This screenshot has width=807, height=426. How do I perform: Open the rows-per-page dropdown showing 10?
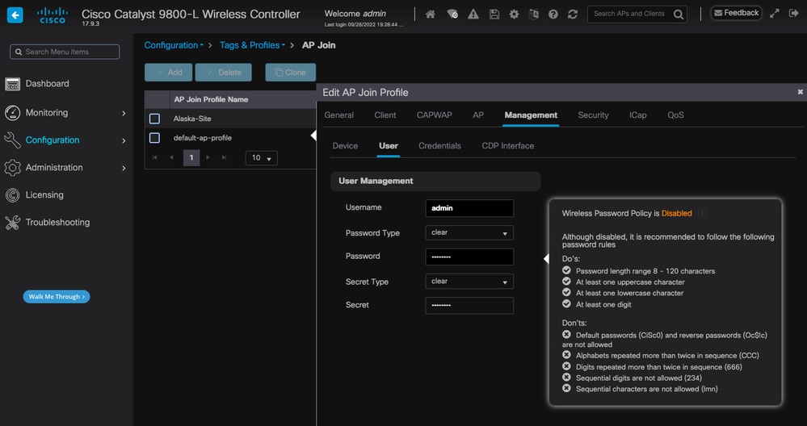(x=262, y=158)
